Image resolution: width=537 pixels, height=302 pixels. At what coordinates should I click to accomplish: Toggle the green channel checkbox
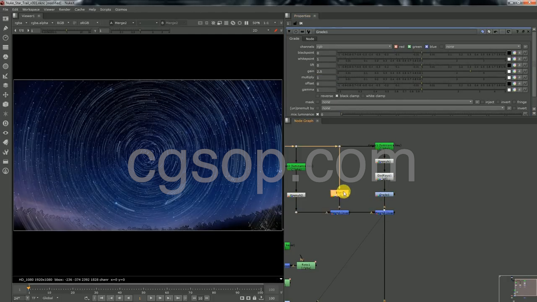(409, 47)
